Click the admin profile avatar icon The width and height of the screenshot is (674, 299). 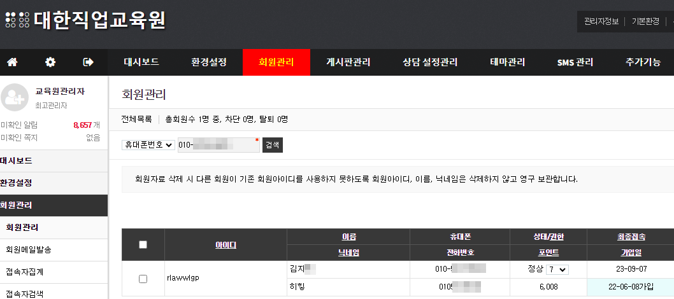(x=14, y=97)
